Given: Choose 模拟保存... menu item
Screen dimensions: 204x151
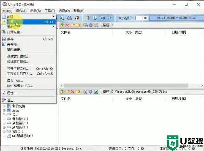Looking at the screenshot, I should [x=29, y=49].
